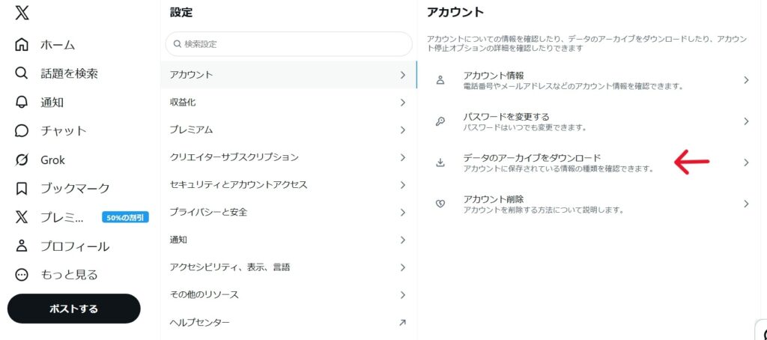This screenshot has width=767, height=340.
Task: Open bookmarks via the bookmark icon
Action: (22, 188)
